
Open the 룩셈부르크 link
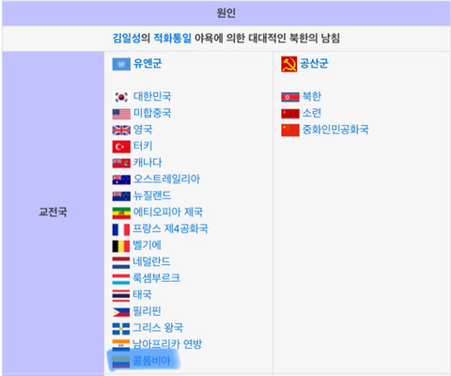click(156, 278)
